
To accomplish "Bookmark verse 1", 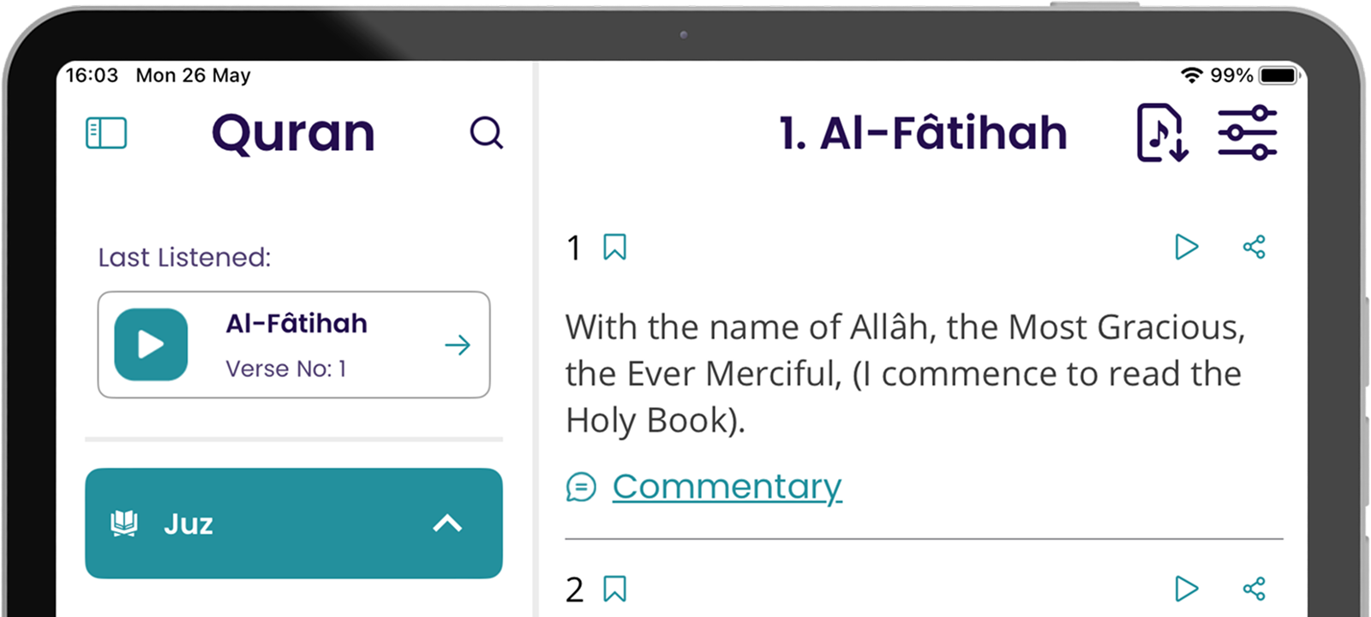I will click(614, 247).
